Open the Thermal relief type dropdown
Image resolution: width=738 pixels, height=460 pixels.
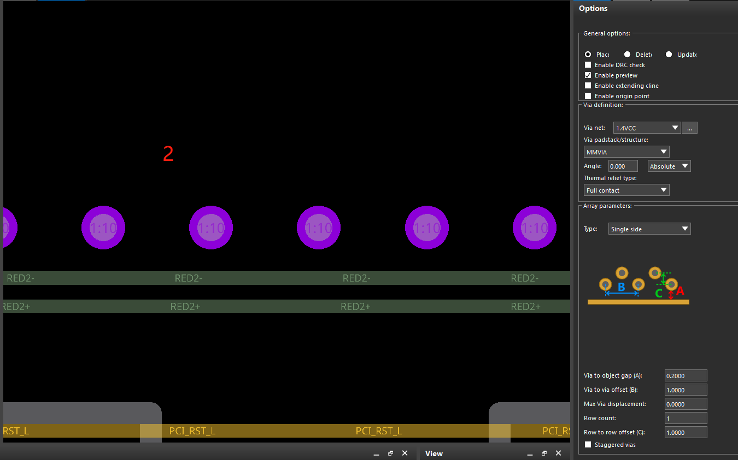pos(626,190)
